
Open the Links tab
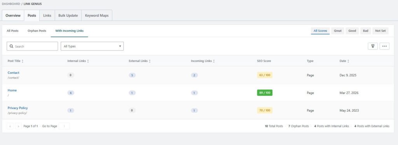coord(47,16)
